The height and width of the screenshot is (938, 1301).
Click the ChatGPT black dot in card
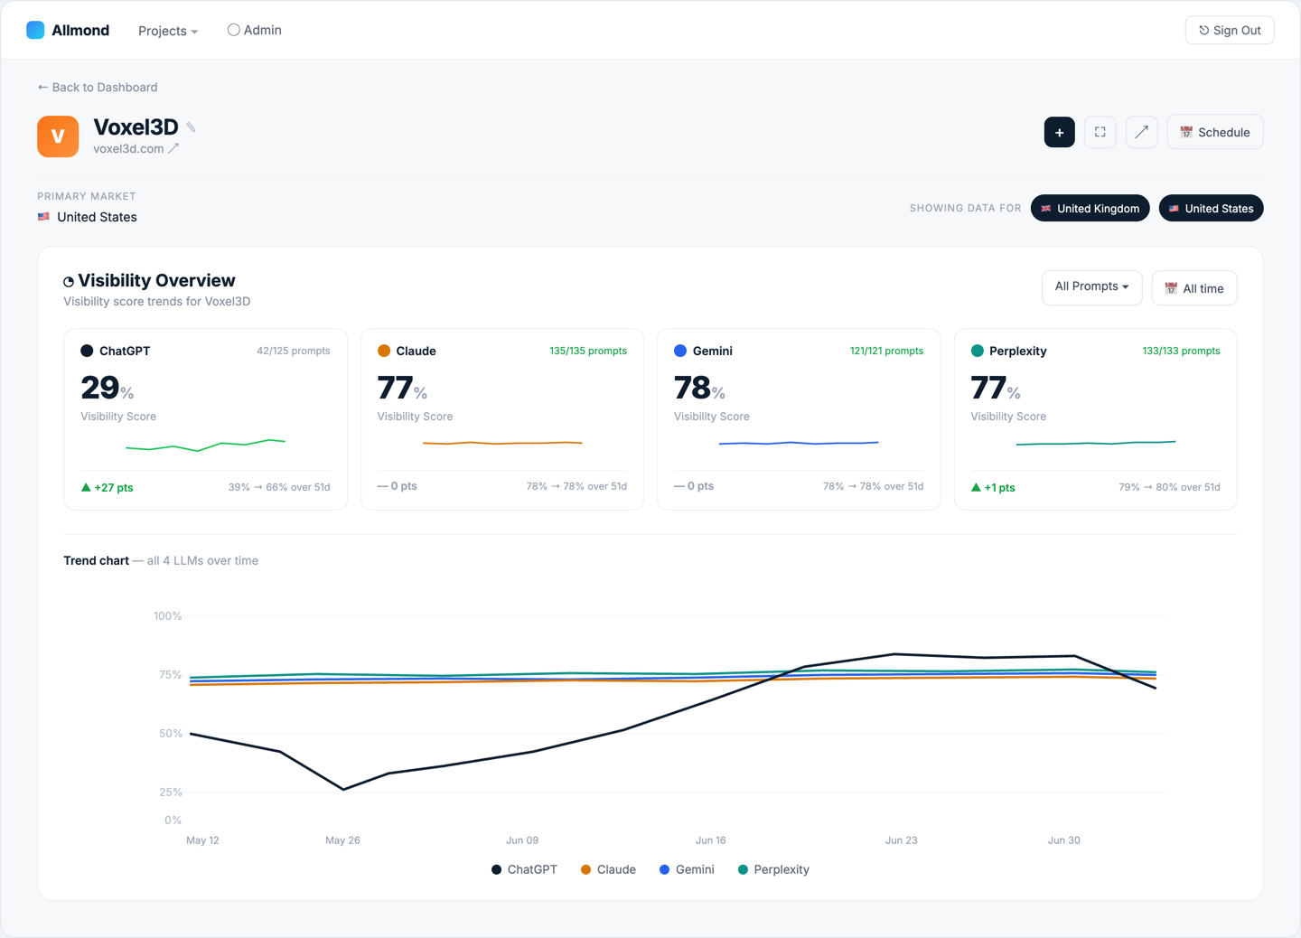87,351
